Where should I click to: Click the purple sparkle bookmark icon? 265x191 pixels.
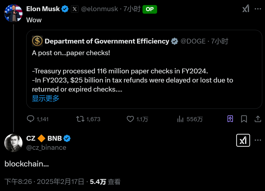pos(230,119)
